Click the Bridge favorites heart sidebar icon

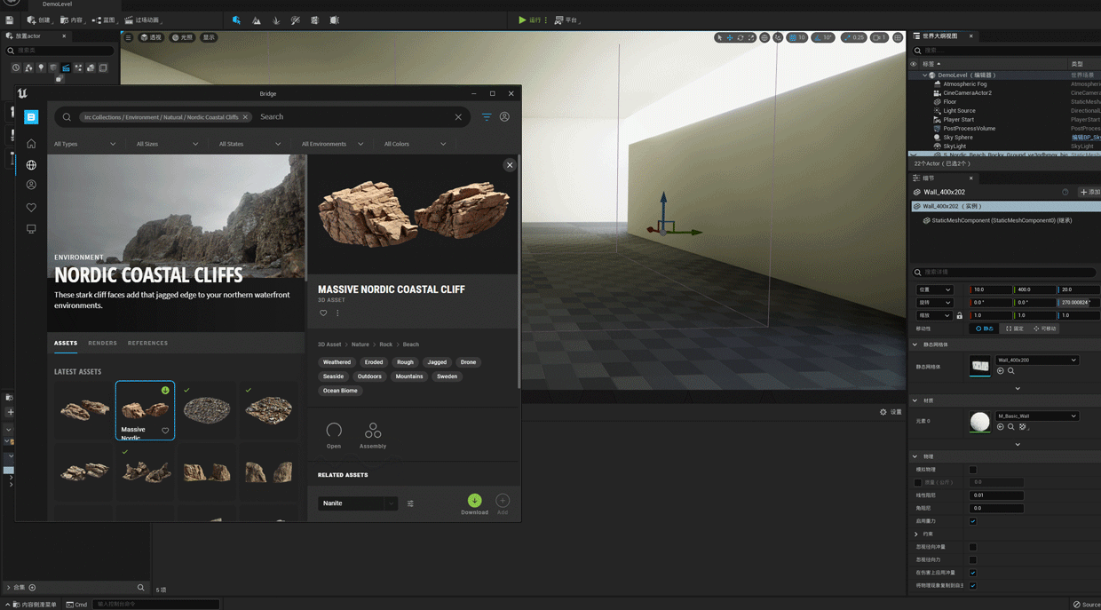pos(31,208)
